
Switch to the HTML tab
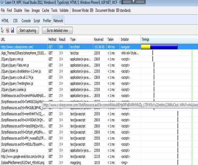[5, 20]
